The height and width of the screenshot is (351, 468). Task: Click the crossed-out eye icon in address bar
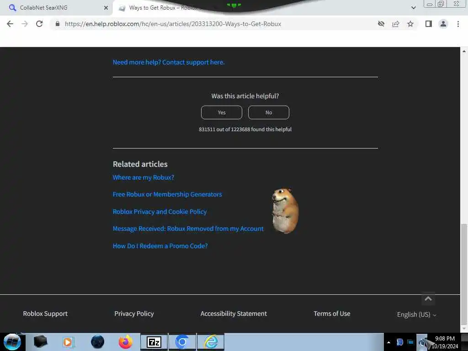tap(381, 24)
